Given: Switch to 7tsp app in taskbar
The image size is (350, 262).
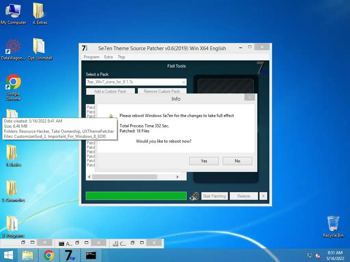Looking at the screenshot, I should tap(70, 255).
